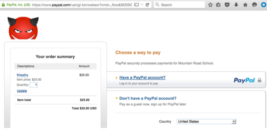
Task: Click the PayPal logo with lock
Action: [248, 80]
